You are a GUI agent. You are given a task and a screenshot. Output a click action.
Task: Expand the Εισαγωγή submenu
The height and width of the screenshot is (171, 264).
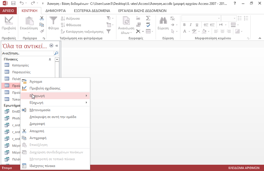click(x=55, y=96)
